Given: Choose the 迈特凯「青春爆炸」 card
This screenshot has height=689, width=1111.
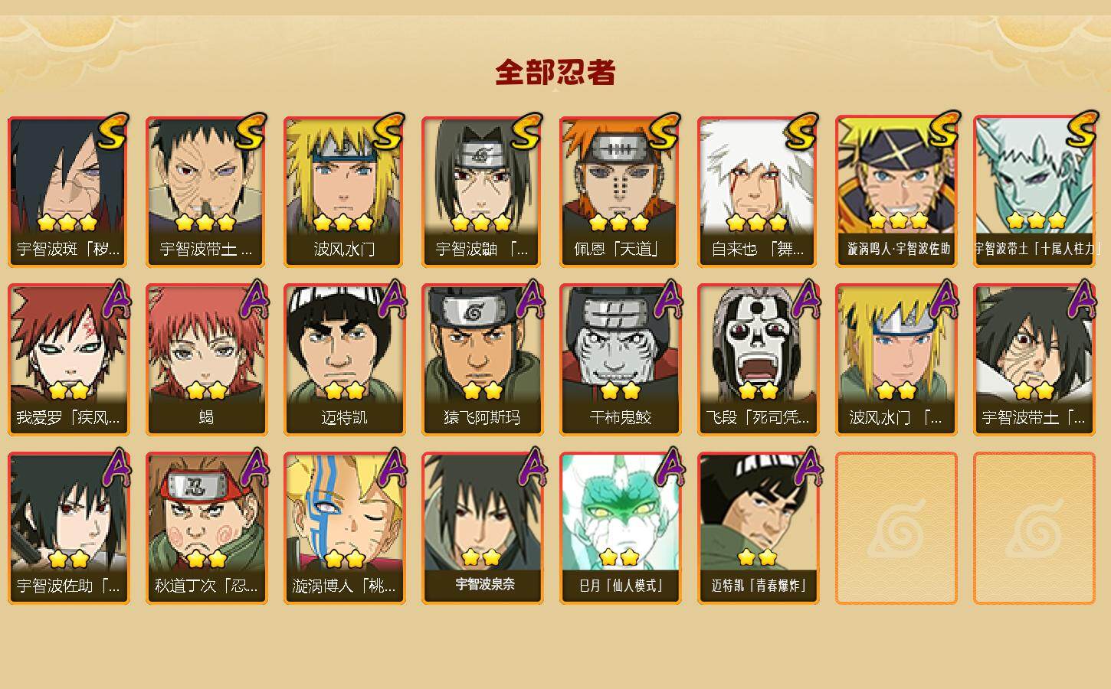Looking at the screenshot, I should (758, 528).
